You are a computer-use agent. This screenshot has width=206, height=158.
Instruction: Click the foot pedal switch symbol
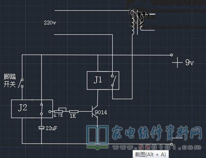(21, 83)
